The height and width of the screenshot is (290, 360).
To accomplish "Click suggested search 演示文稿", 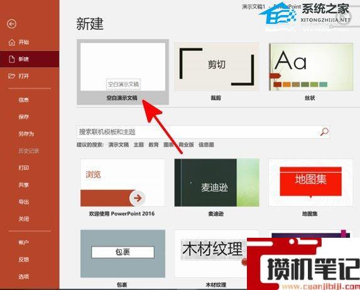I will (119, 145).
